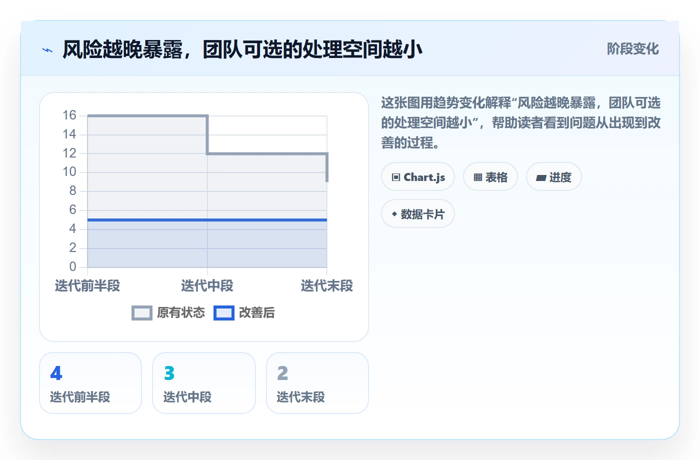Click the Chart.js tag icon
Screen dimensions: 700x460
[x=396, y=177]
